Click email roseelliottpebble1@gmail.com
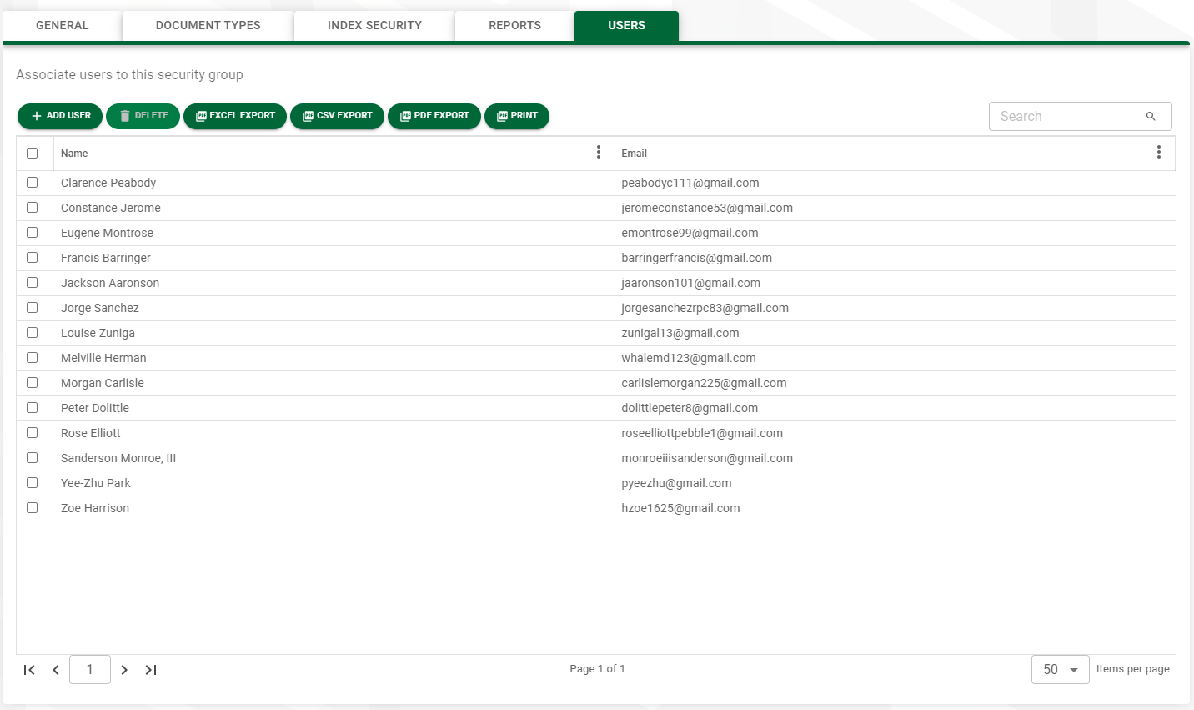 pyautogui.click(x=702, y=433)
